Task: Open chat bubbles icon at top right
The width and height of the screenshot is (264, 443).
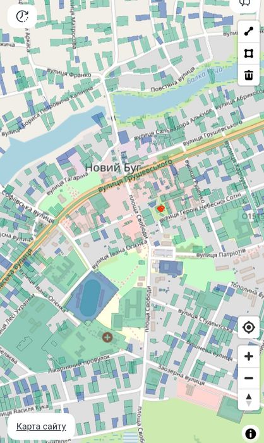Action: (x=245, y=4)
